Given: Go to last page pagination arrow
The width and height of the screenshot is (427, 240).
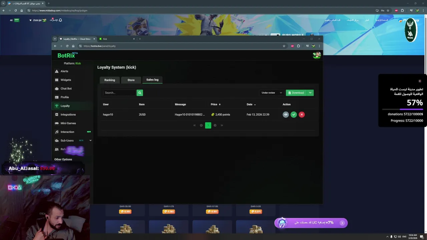Looking at the screenshot, I should coord(222,125).
